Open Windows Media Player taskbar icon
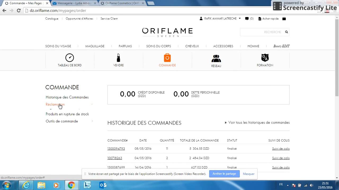This screenshot has height=190, width=339. click(x=56, y=185)
